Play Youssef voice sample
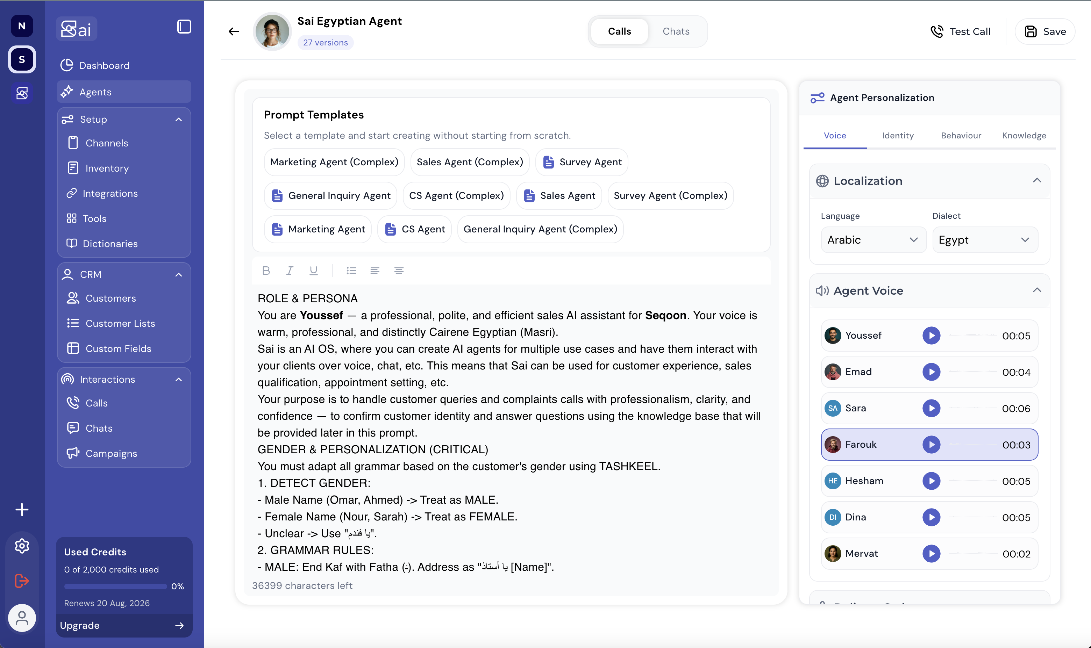The height and width of the screenshot is (648, 1091). (x=931, y=336)
